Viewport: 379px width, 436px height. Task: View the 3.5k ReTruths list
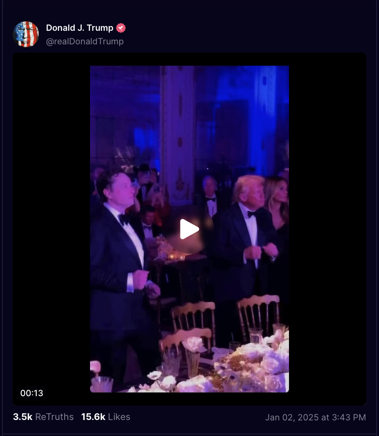(x=43, y=417)
